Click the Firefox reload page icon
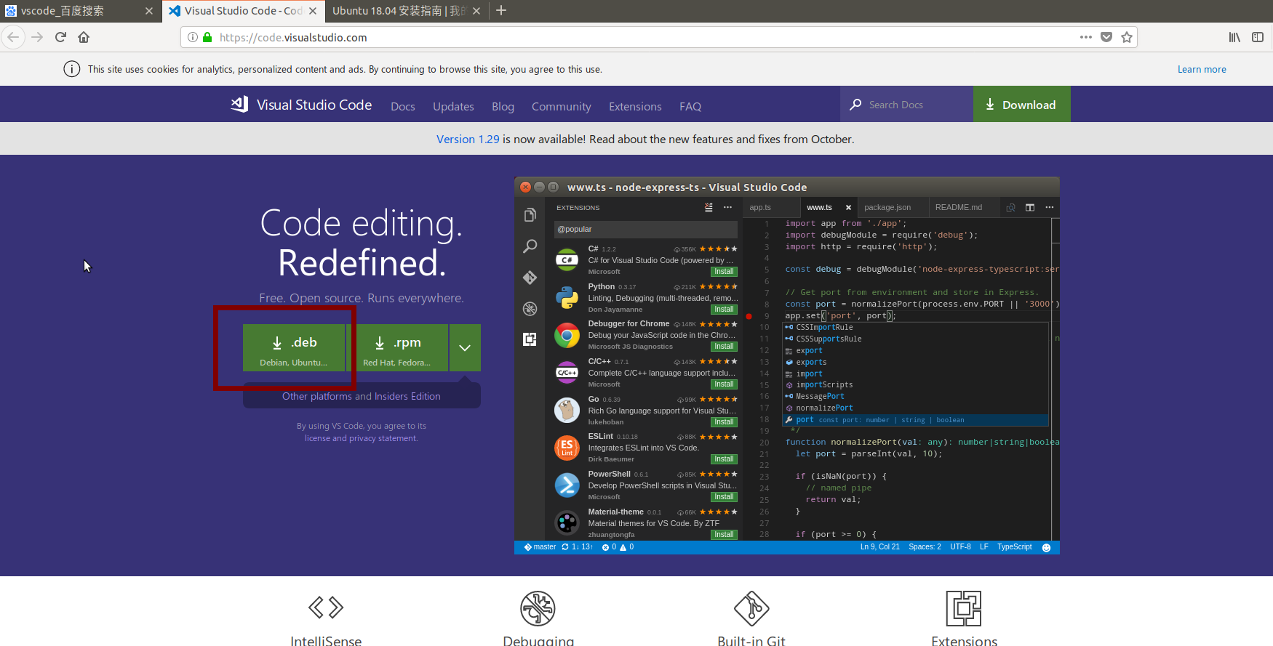This screenshot has width=1273, height=646. tap(60, 37)
